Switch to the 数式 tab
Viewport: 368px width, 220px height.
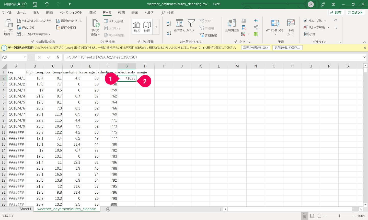coord(93,13)
